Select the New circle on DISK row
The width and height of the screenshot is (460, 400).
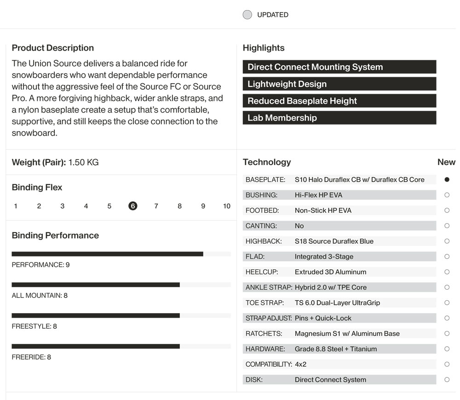tap(447, 380)
